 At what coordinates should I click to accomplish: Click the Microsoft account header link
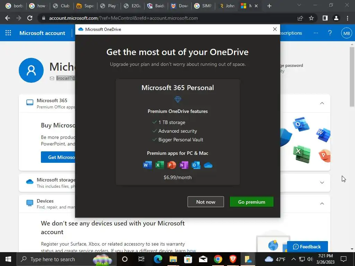[42, 33]
